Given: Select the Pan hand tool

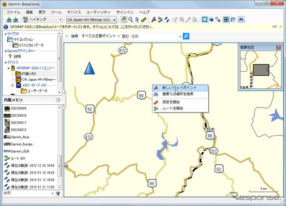Looking at the screenshot, I should [x=124, y=19].
